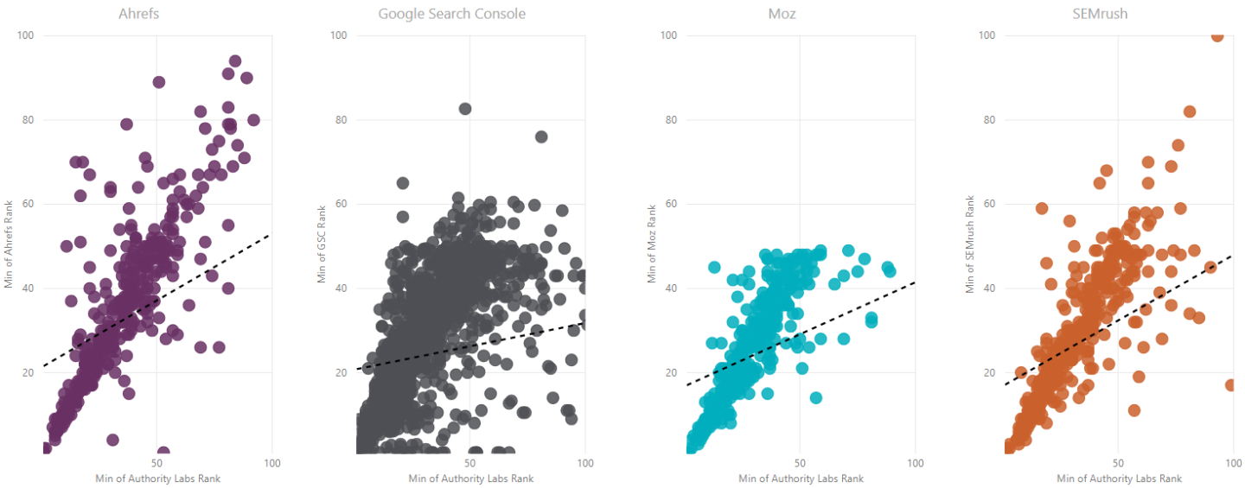Click the 'Min of Ahrefs Rank' axis label
The height and width of the screenshot is (488, 1245).
coord(10,244)
